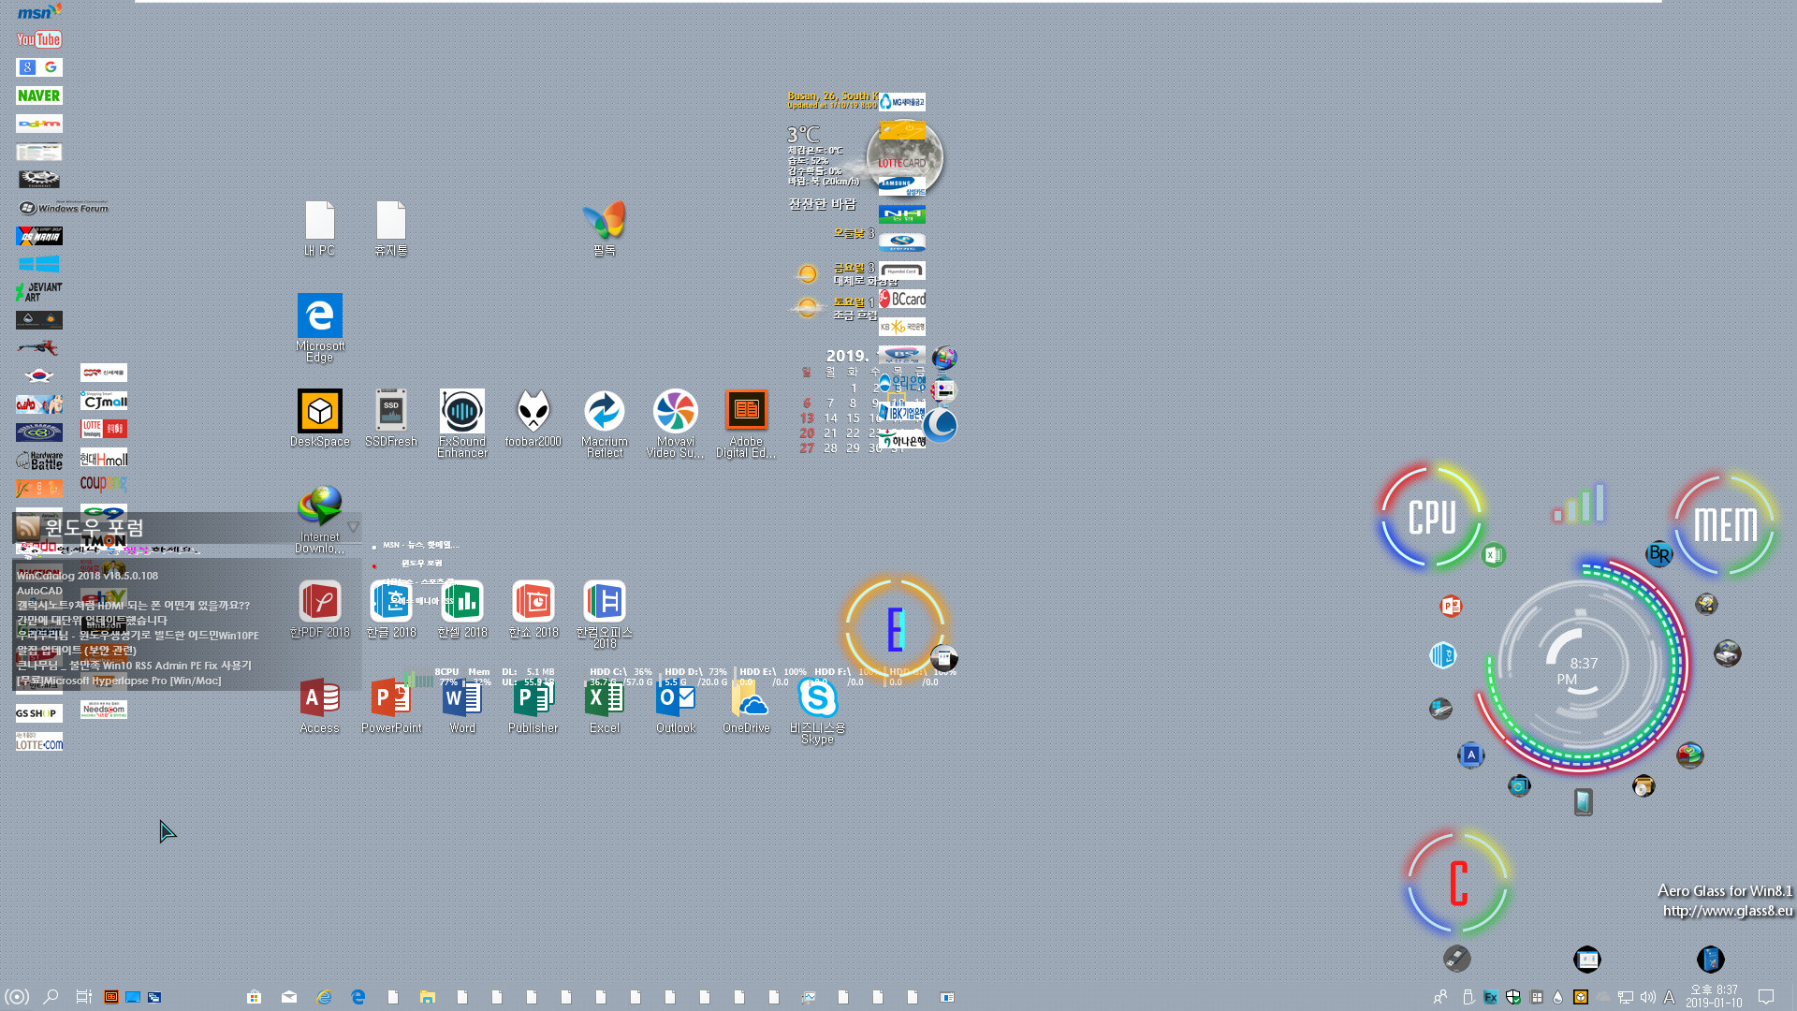Click USB drive icon below C gauge
The width and height of the screenshot is (1797, 1011).
[x=1457, y=958]
